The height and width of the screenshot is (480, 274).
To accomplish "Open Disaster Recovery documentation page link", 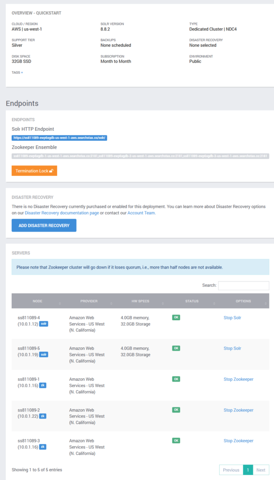I will (x=62, y=213).
